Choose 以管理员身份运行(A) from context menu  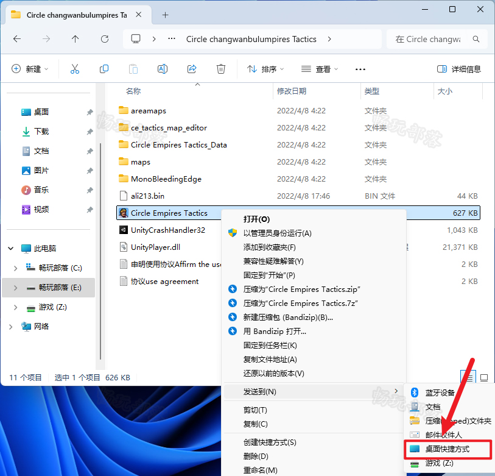[x=314, y=233]
